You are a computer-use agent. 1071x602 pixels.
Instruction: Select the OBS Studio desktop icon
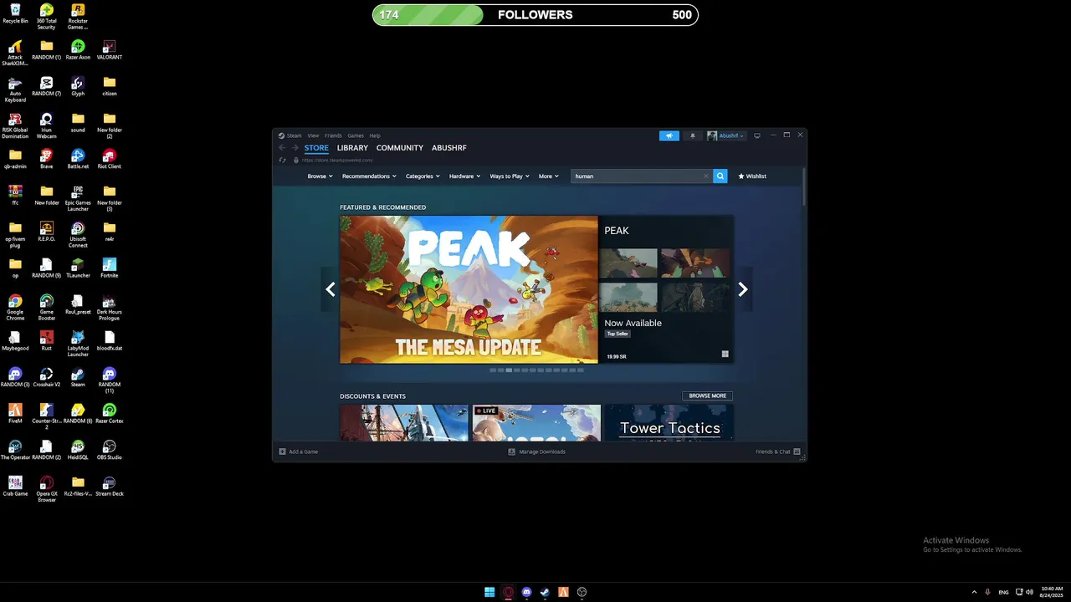click(109, 450)
